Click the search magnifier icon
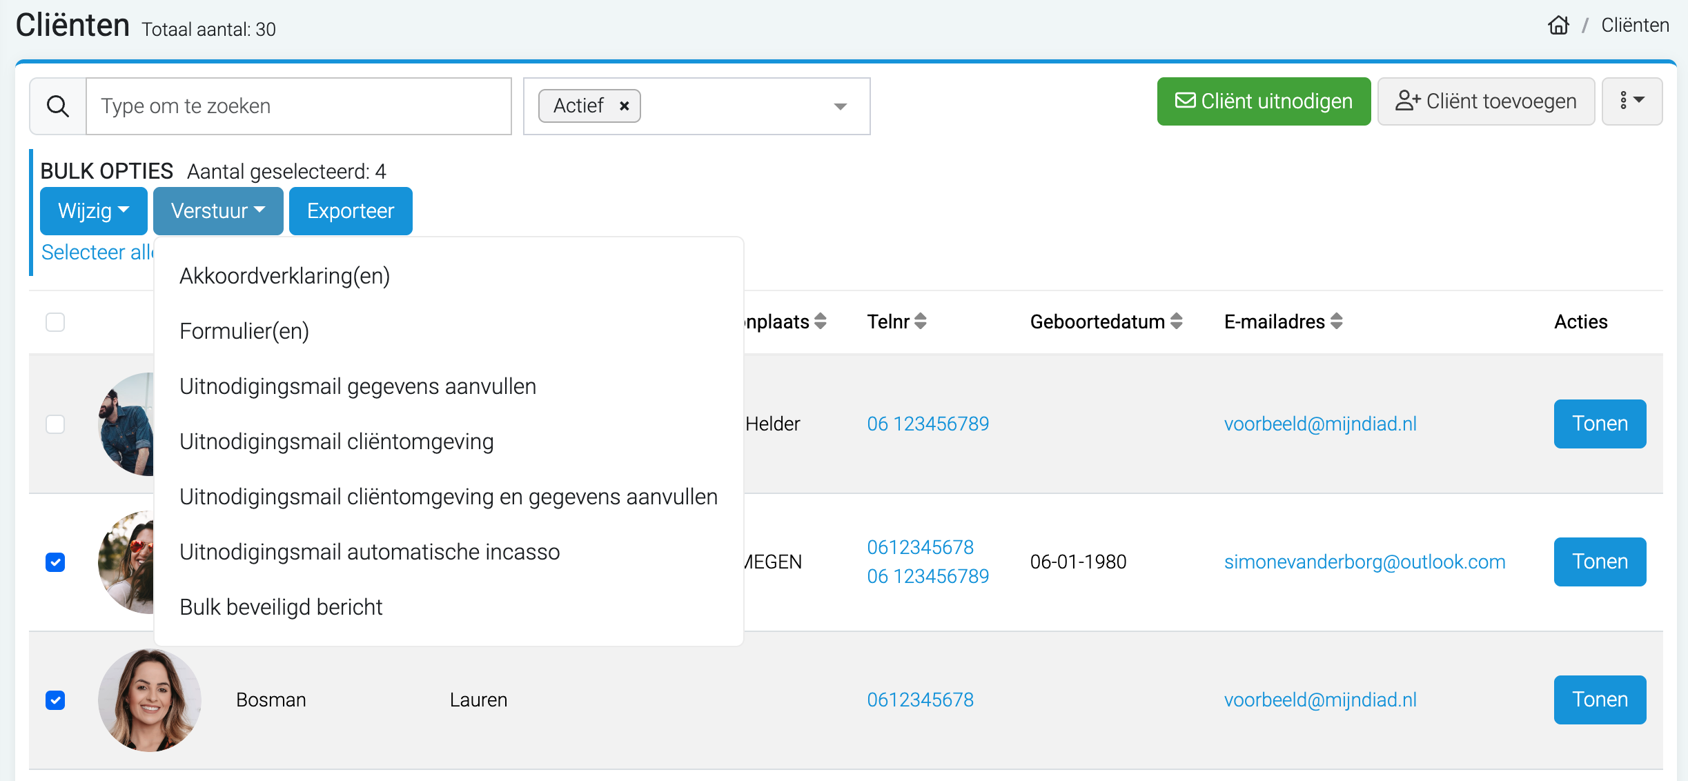The width and height of the screenshot is (1688, 781). tap(58, 106)
